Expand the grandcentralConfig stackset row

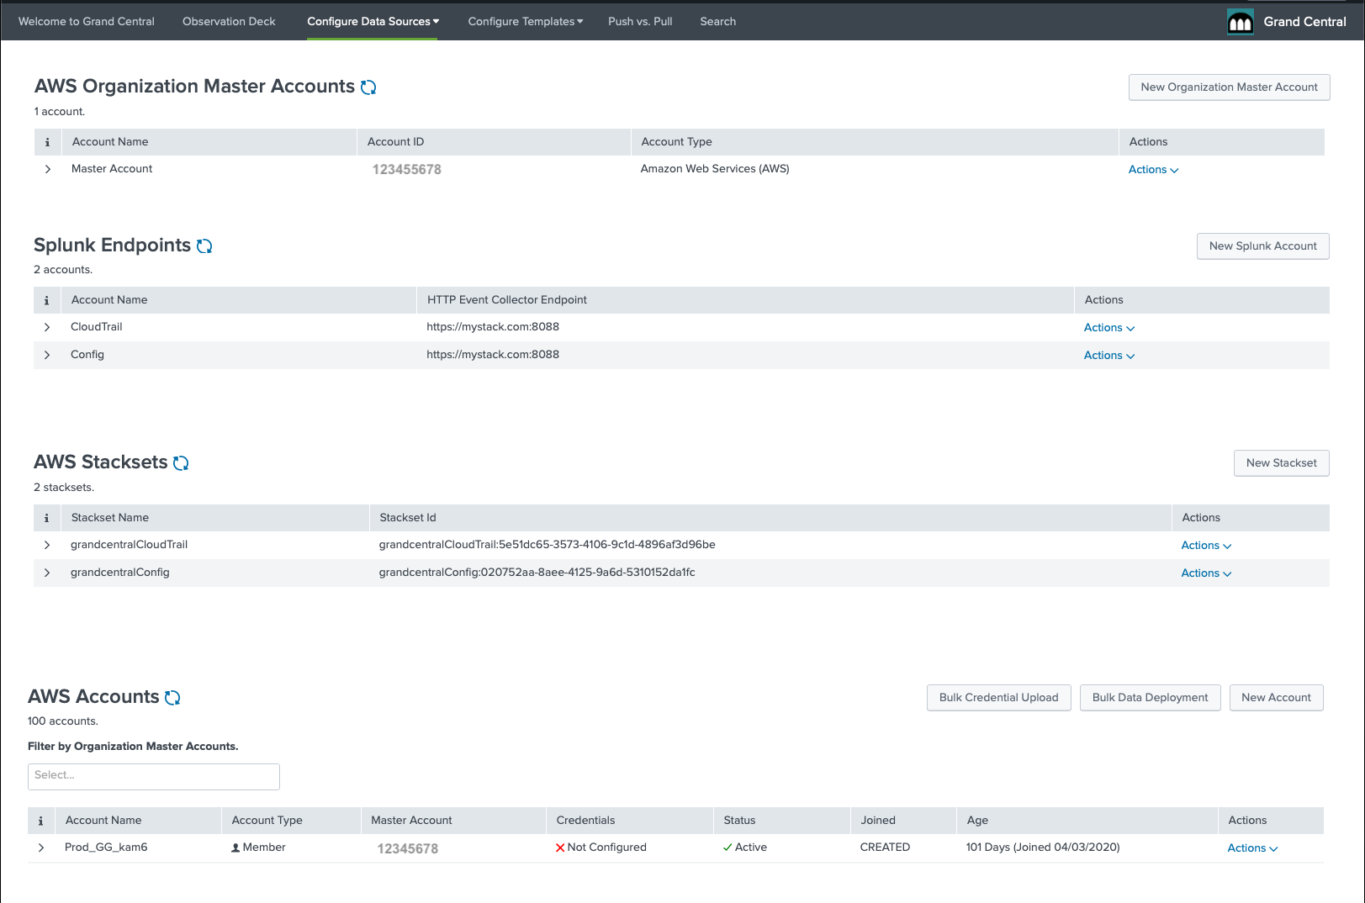point(47,573)
